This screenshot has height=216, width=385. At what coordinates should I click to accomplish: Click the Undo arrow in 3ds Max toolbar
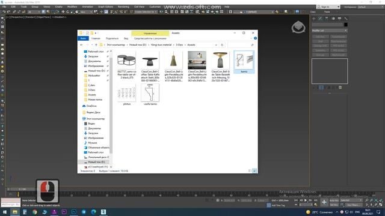(x=4, y=12)
